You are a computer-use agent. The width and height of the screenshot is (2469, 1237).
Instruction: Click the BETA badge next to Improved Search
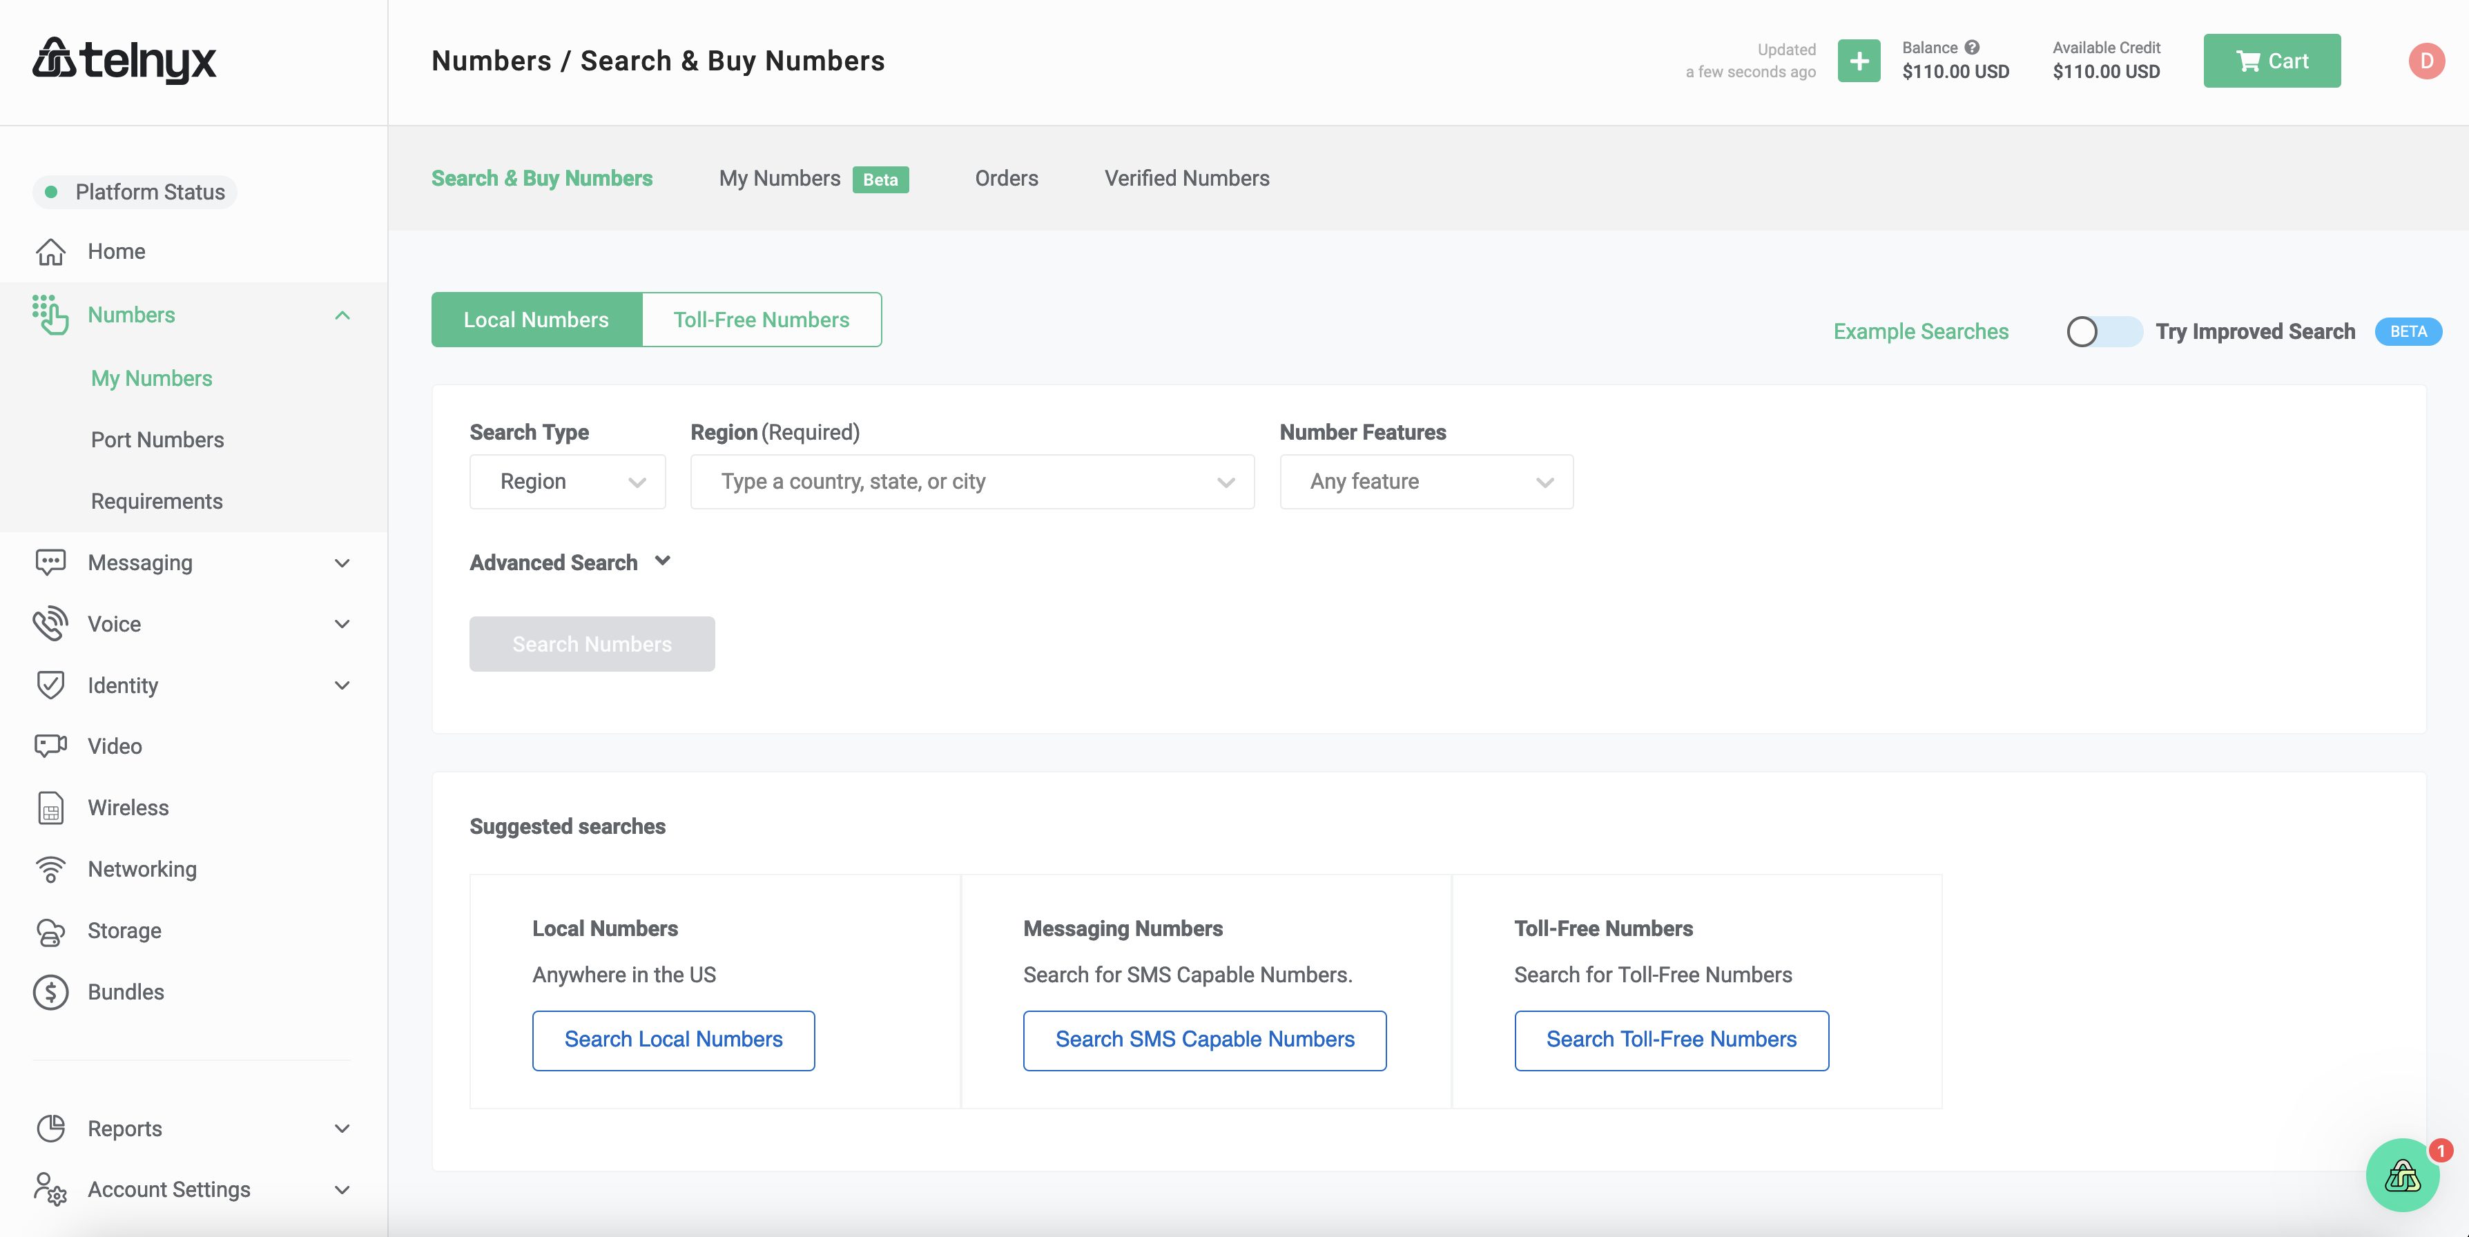point(2408,331)
